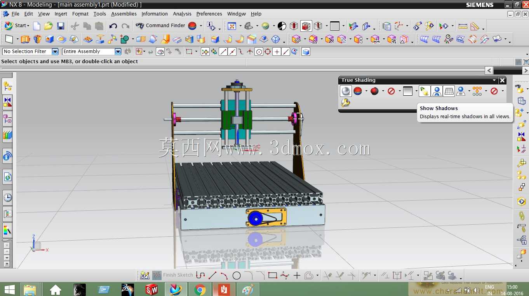Screen dimensions: 529x296
Task: Select the circle tool in the sketch toolbar
Action: click(x=237, y=275)
